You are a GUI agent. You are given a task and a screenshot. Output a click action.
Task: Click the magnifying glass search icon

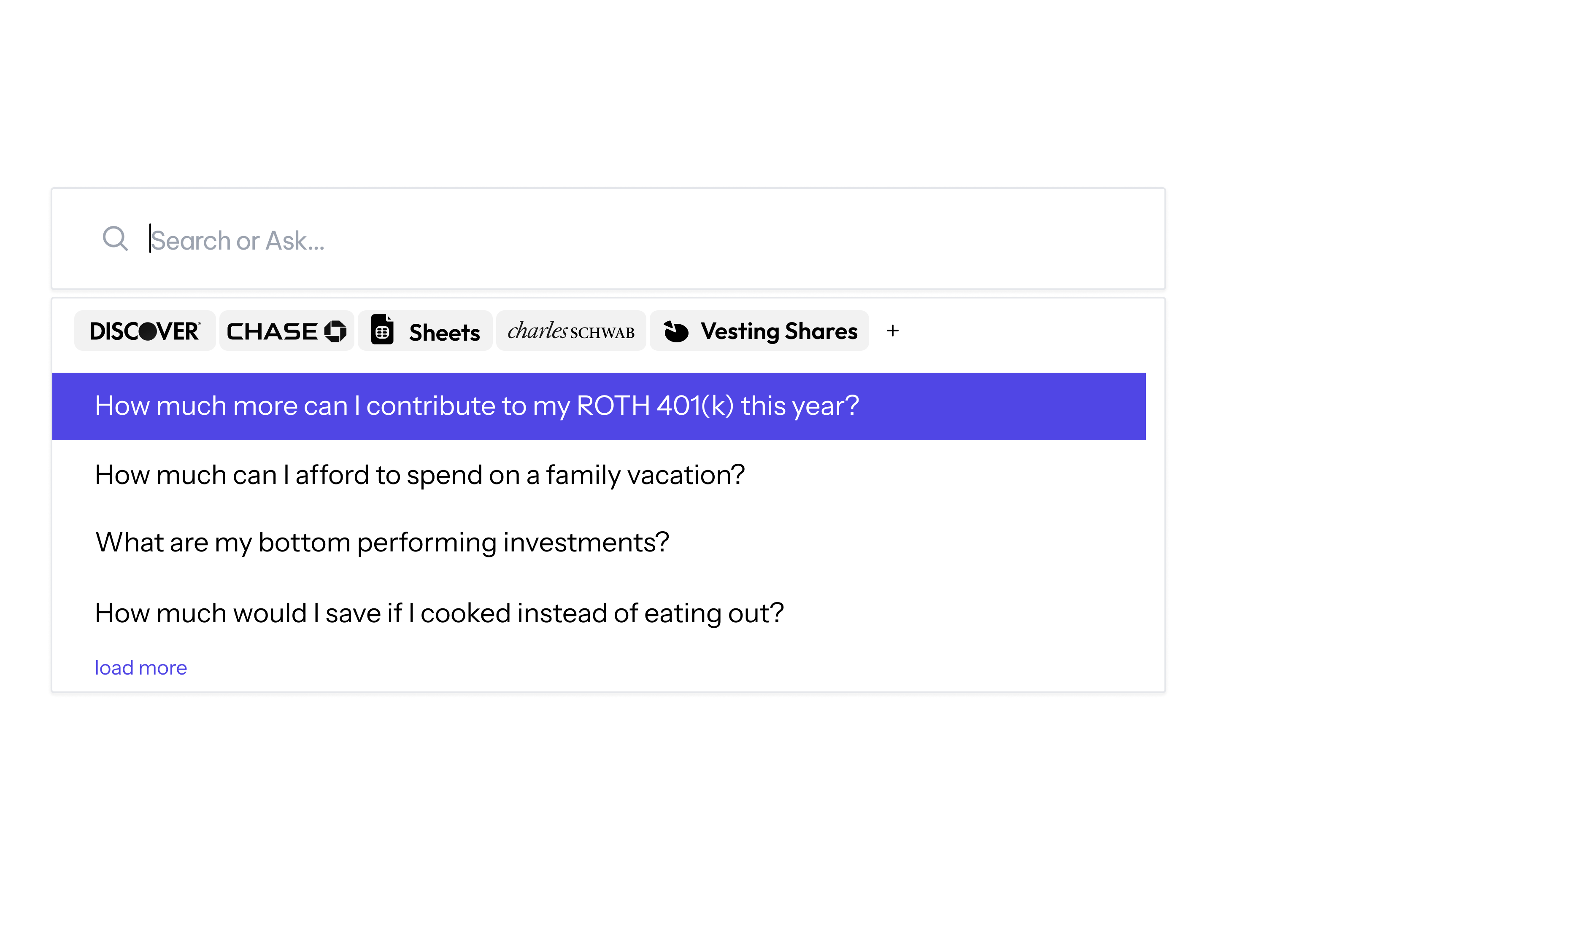click(x=115, y=239)
